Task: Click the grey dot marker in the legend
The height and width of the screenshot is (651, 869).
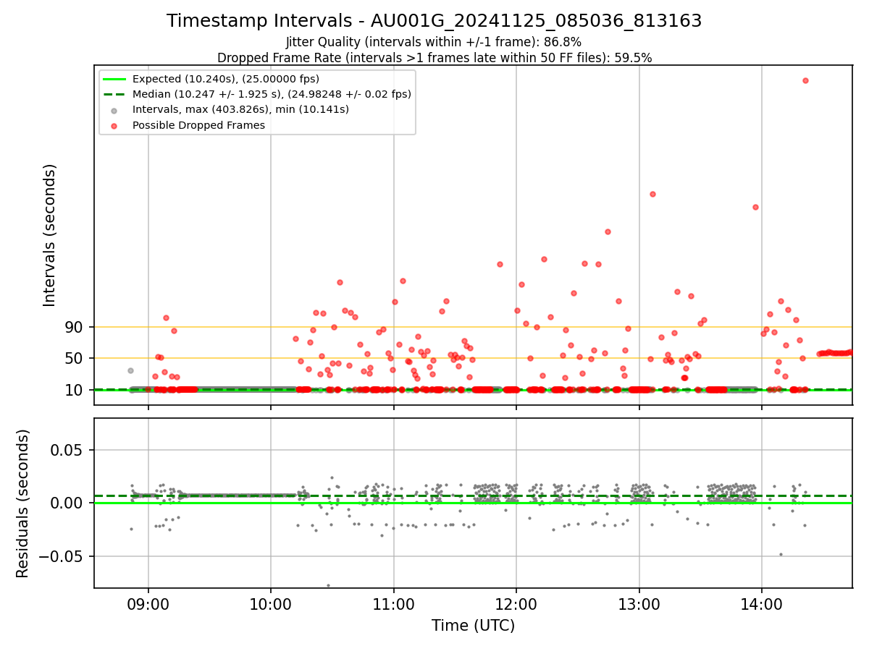Action: point(114,110)
